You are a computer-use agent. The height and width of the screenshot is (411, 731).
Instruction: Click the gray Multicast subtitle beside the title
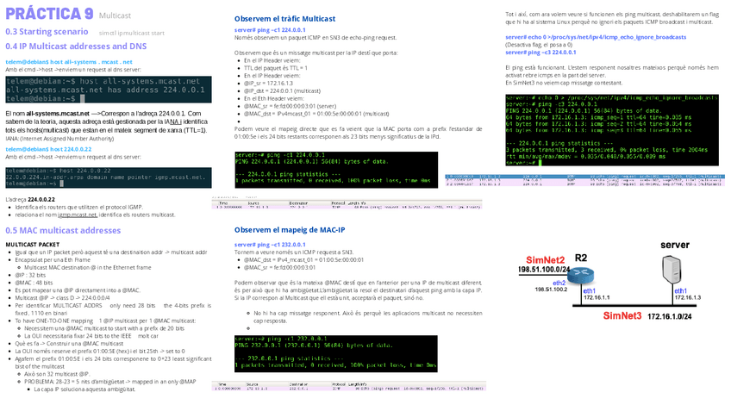point(115,16)
